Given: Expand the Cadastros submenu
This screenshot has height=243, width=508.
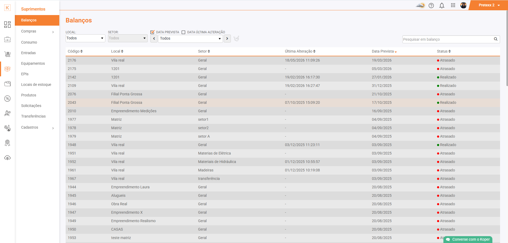Looking at the screenshot, I should [x=37, y=128].
